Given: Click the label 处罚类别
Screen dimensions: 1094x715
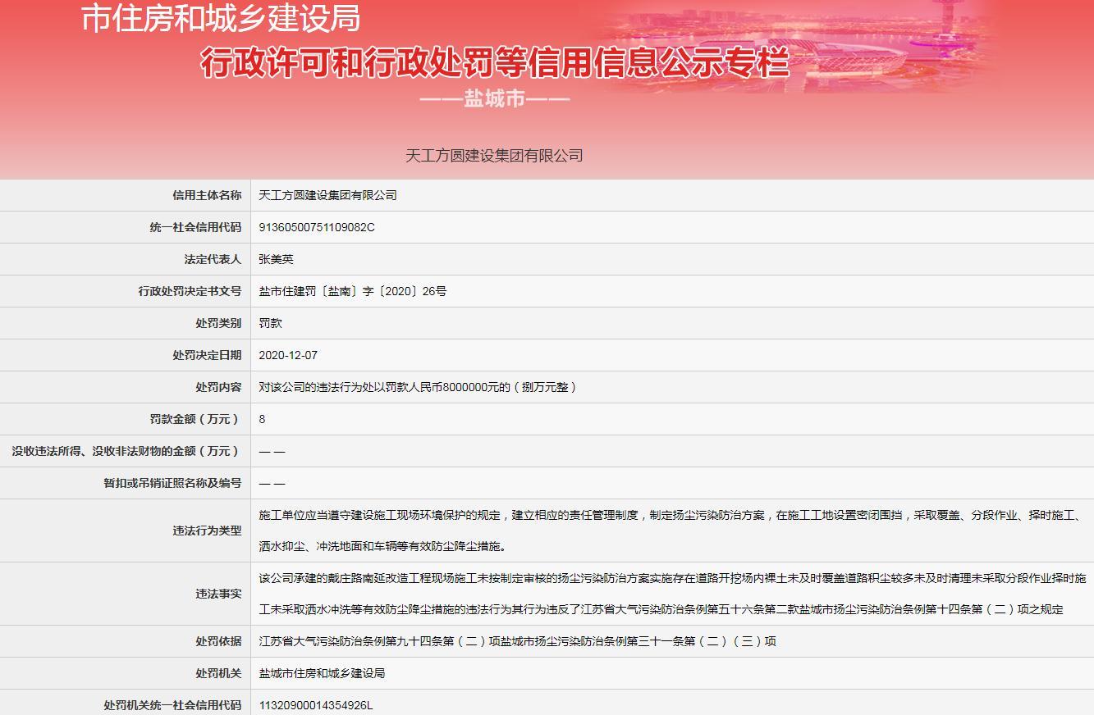Looking at the screenshot, I should point(218,323).
